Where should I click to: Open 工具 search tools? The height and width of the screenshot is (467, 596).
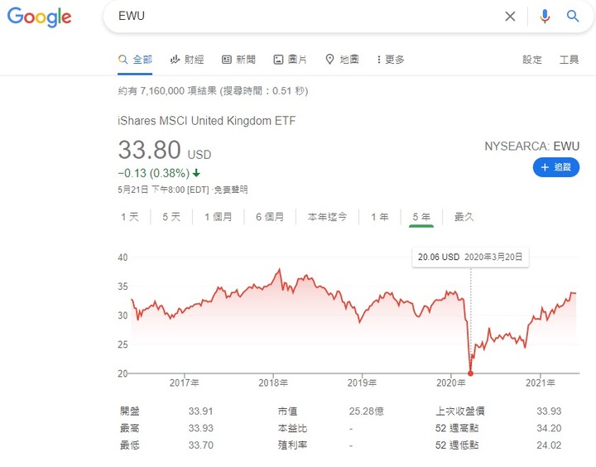569,60
